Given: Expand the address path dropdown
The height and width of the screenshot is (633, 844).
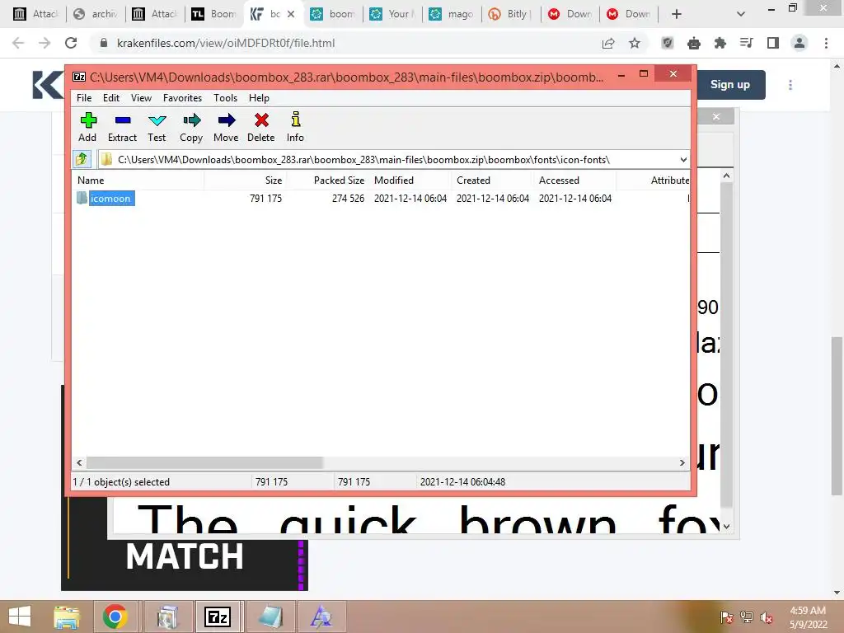Looking at the screenshot, I should pyautogui.click(x=683, y=159).
